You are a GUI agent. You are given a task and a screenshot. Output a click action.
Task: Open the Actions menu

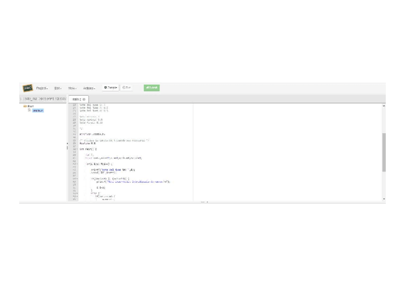pyautogui.click(x=89, y=88)
